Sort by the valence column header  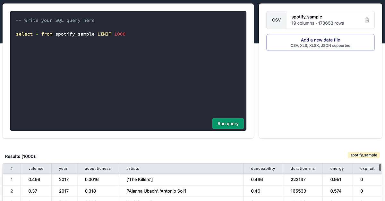36,168
